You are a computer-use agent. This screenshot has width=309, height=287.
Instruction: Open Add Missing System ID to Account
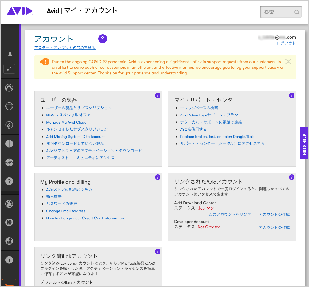(x=75, y=137)
